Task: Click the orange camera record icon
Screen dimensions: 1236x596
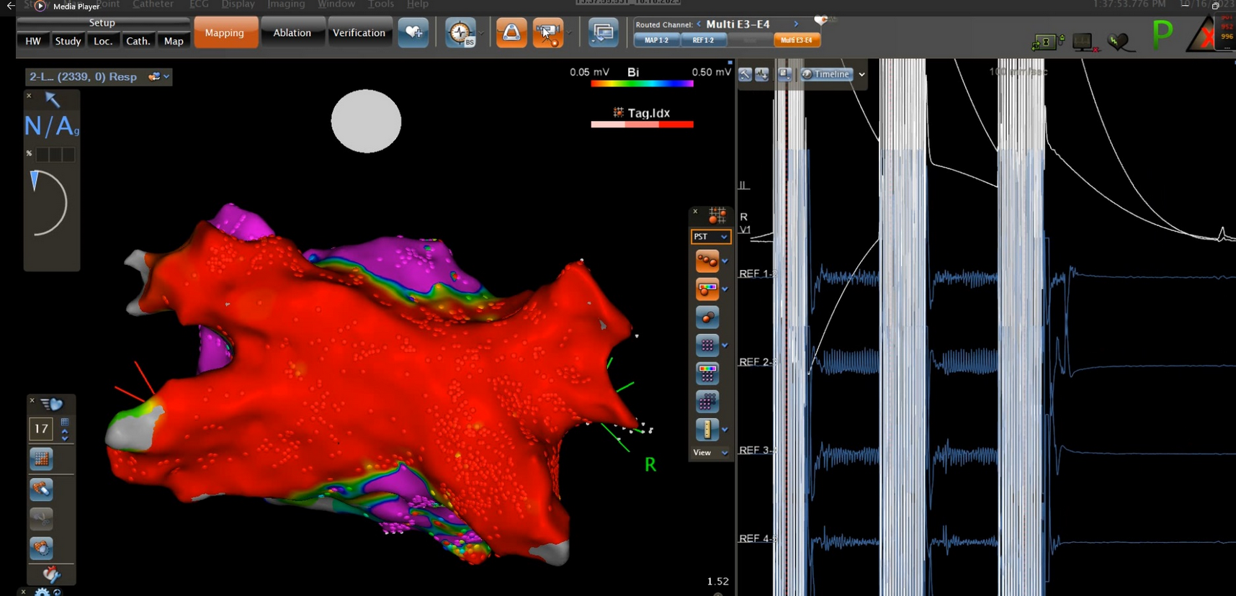Action: (547, 33)
